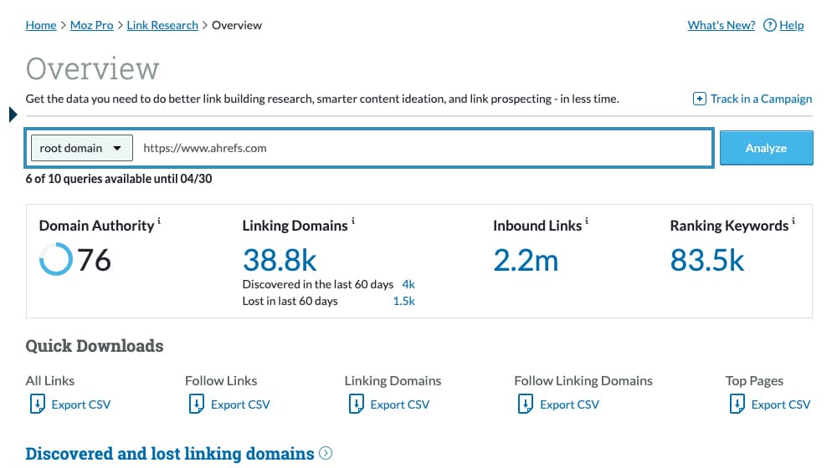Click the Analyze button
The image size is (837, 468).
tap(766, 148)
